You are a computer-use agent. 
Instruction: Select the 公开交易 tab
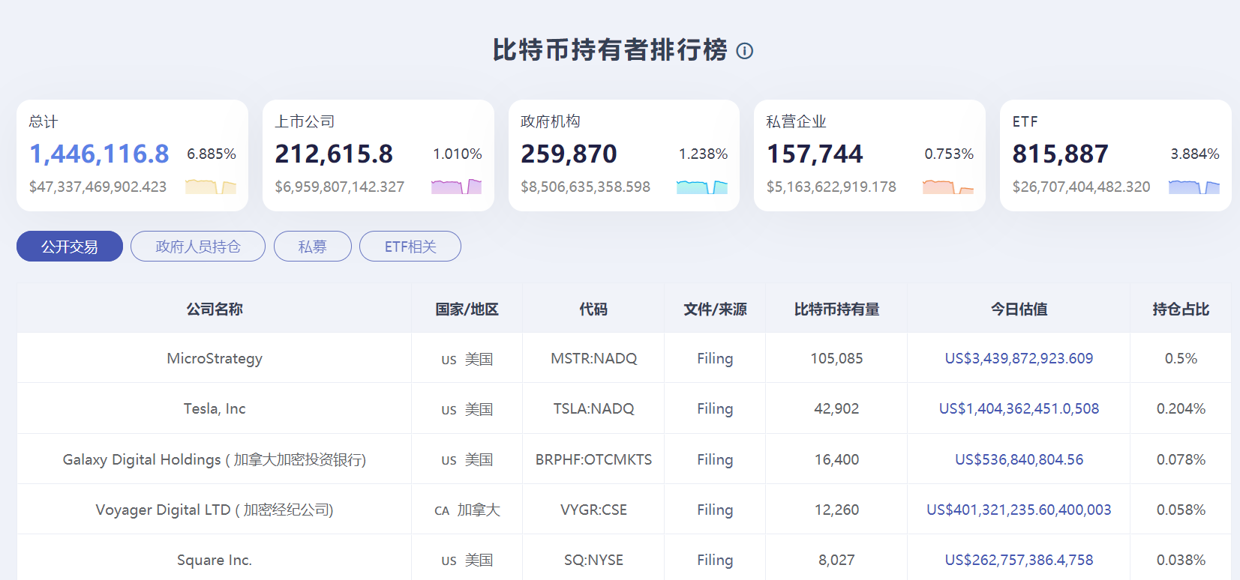coord(70,247)
